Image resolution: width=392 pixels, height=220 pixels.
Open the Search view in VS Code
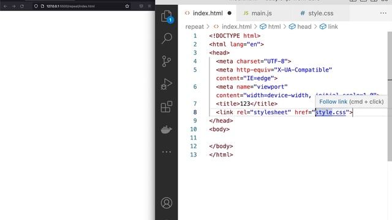tap(167, 38)
